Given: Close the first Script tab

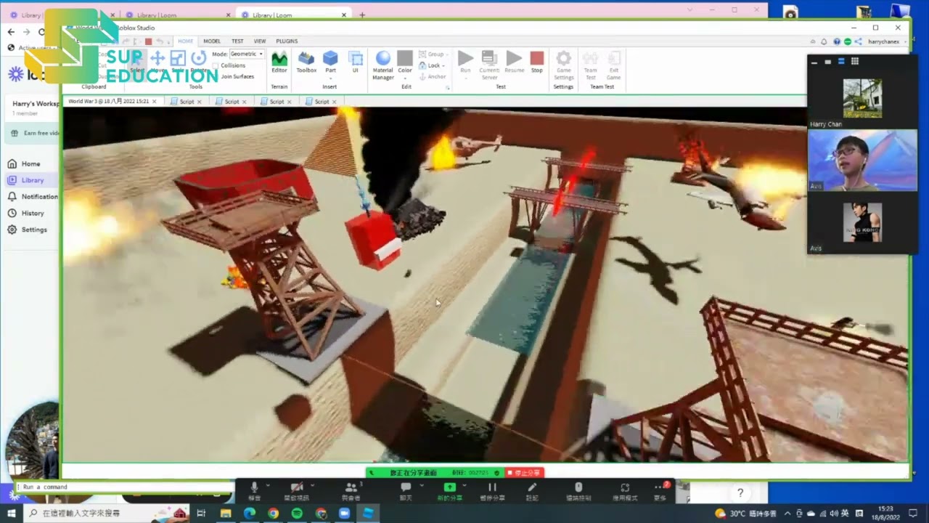Looking at the screenshot, I should [x=199, y=102].
